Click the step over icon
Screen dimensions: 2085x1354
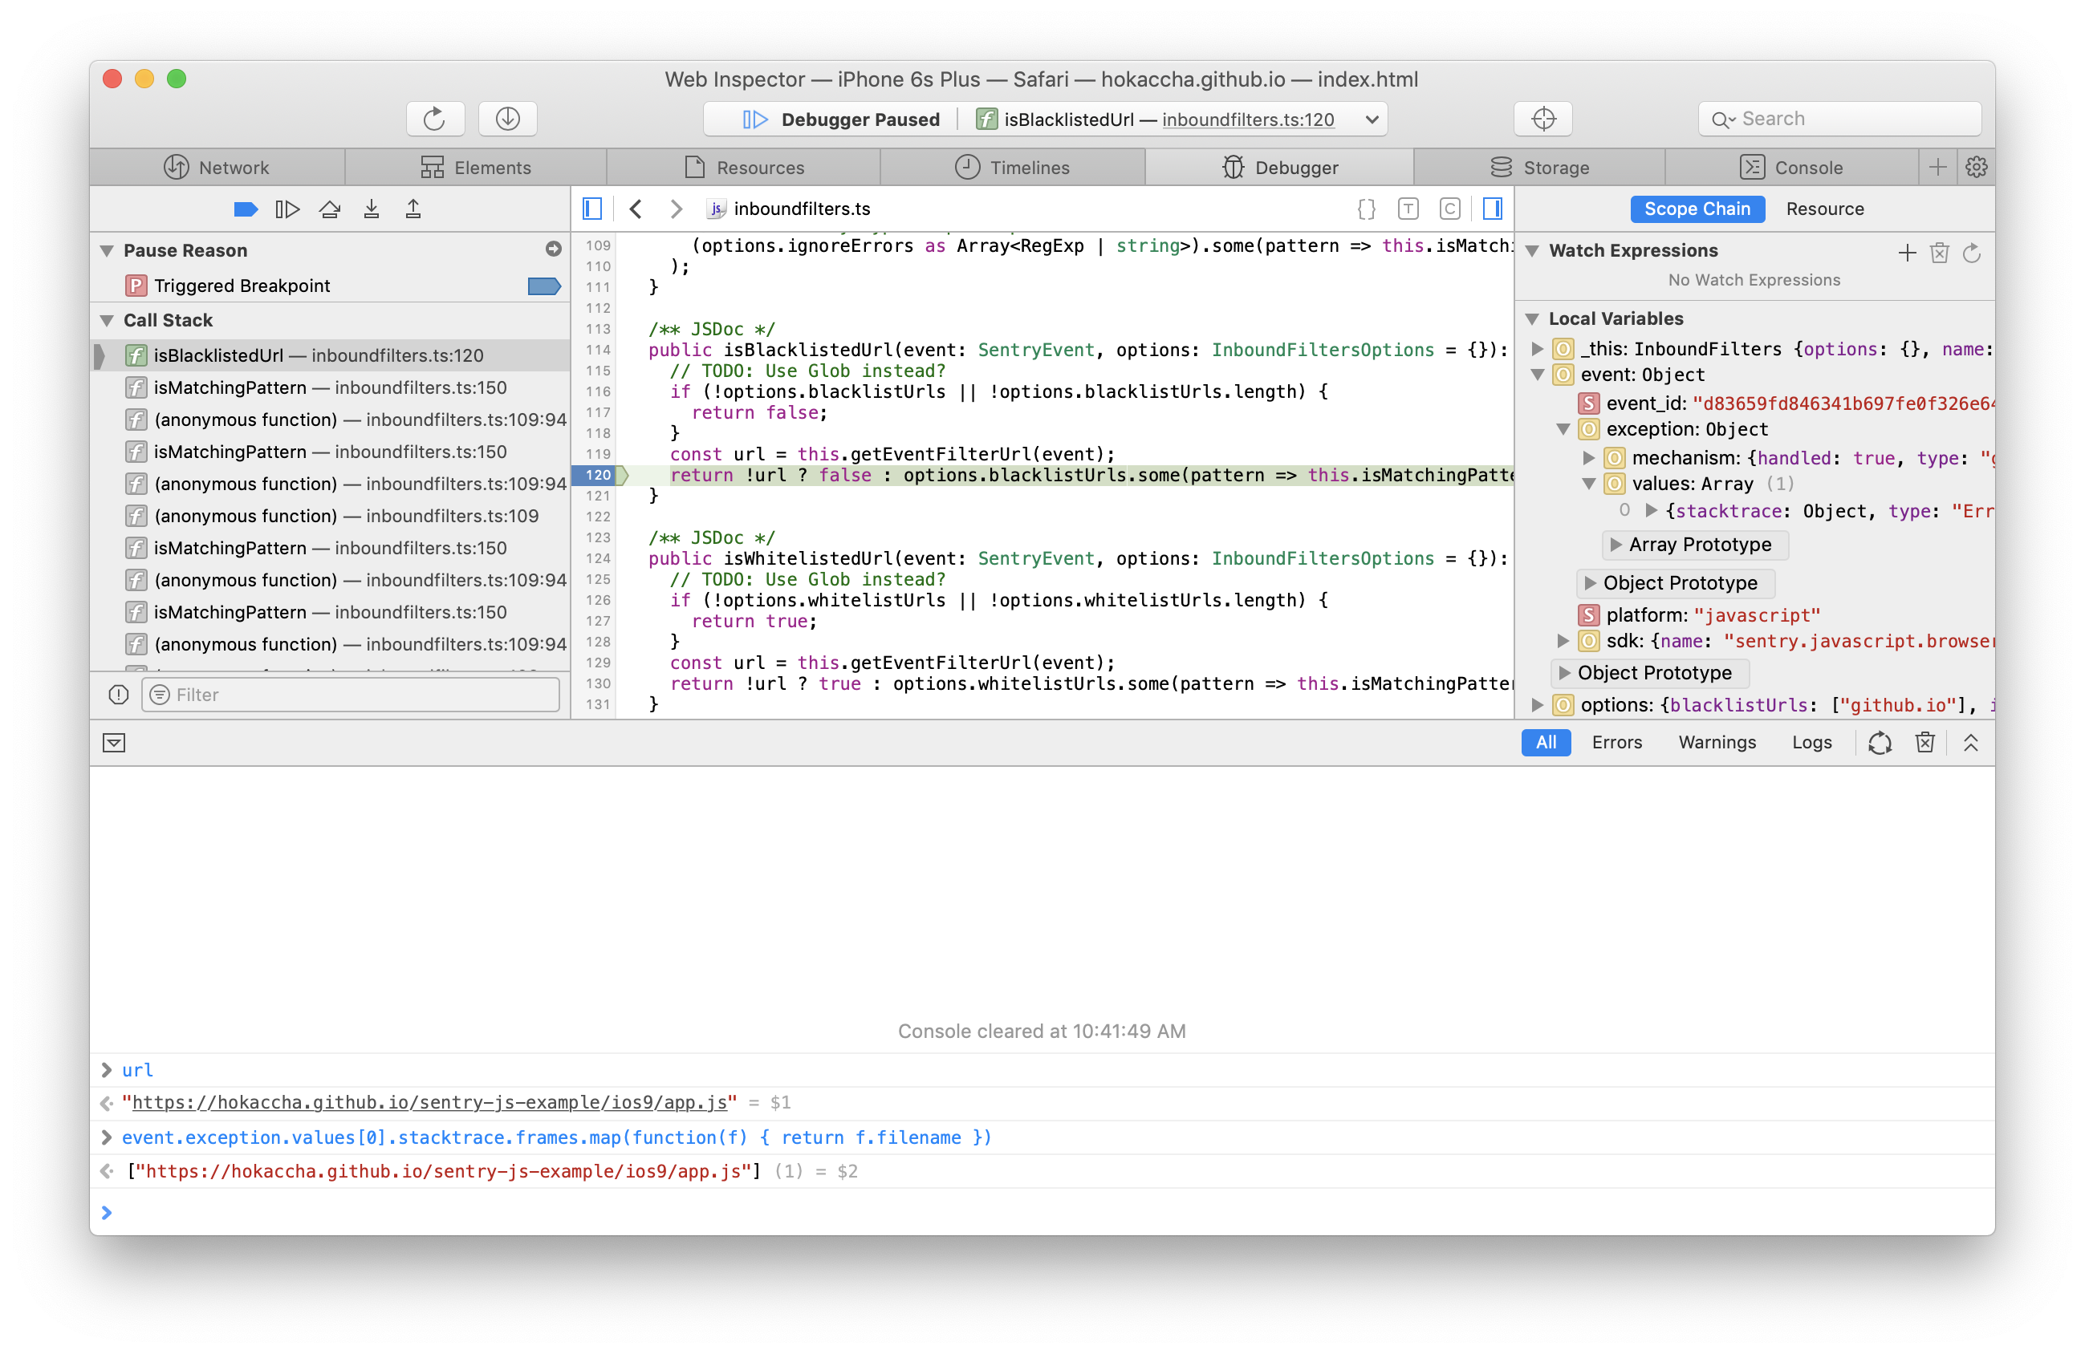tap(329, 209)
